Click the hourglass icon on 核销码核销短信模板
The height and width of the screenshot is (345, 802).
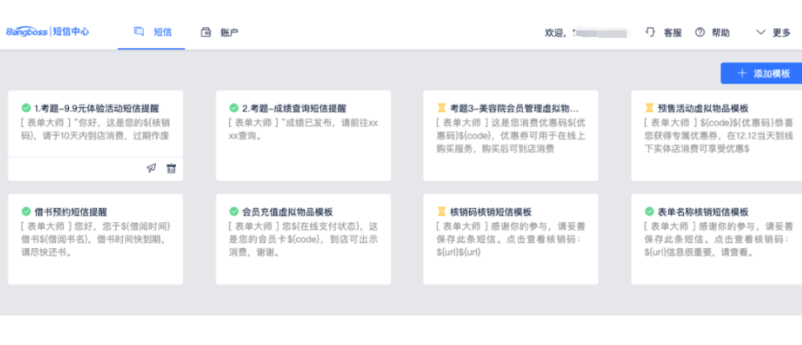click(441, 211)
